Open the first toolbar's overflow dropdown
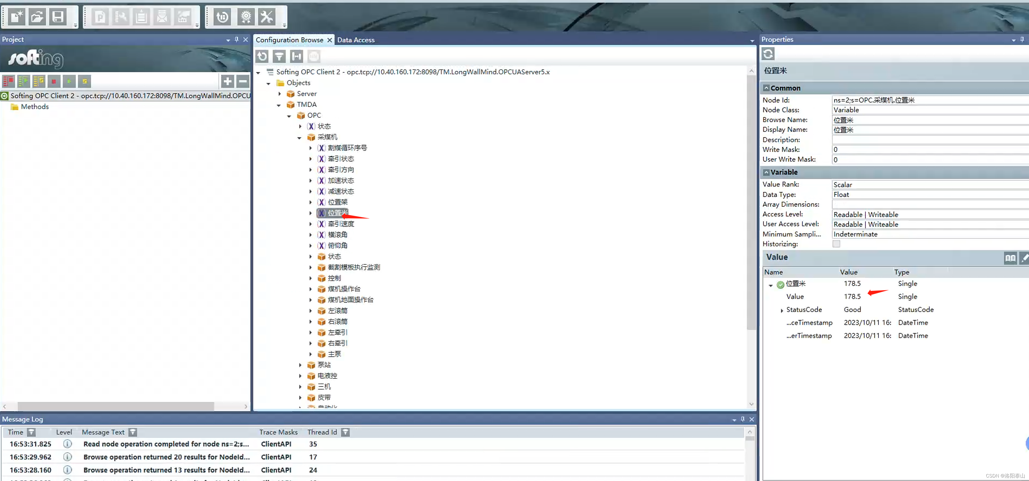The width and height of the screenshot is (1029, 481). coord(75,25)
